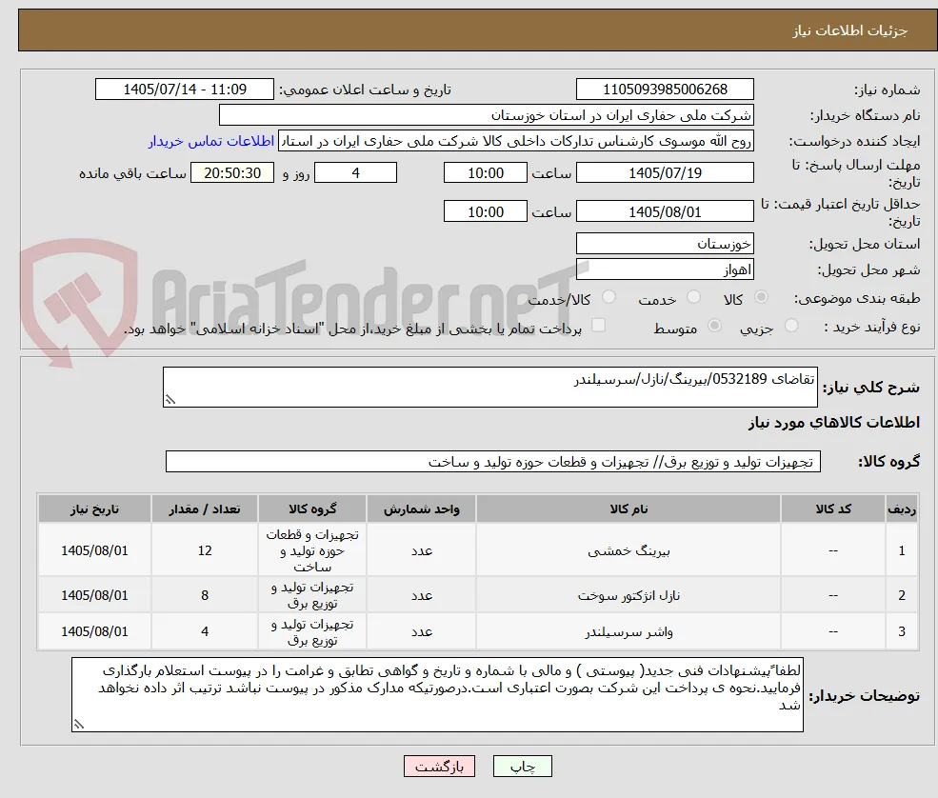The width and height of the screenshot is (938, 798).
Task: Click the request creator name field
Action: [515, 141]
